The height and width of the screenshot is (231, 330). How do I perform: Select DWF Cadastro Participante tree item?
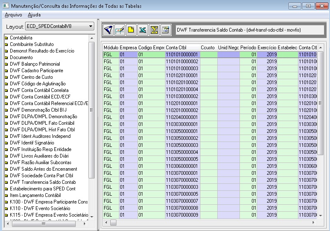point(36,71)
